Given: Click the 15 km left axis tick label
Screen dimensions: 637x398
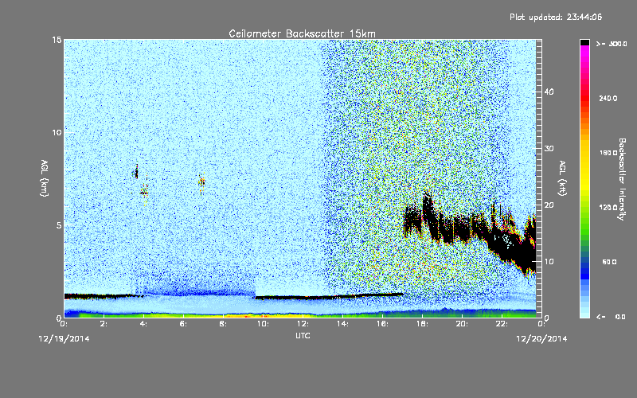Looking at the screenshot, I should 57,40.
